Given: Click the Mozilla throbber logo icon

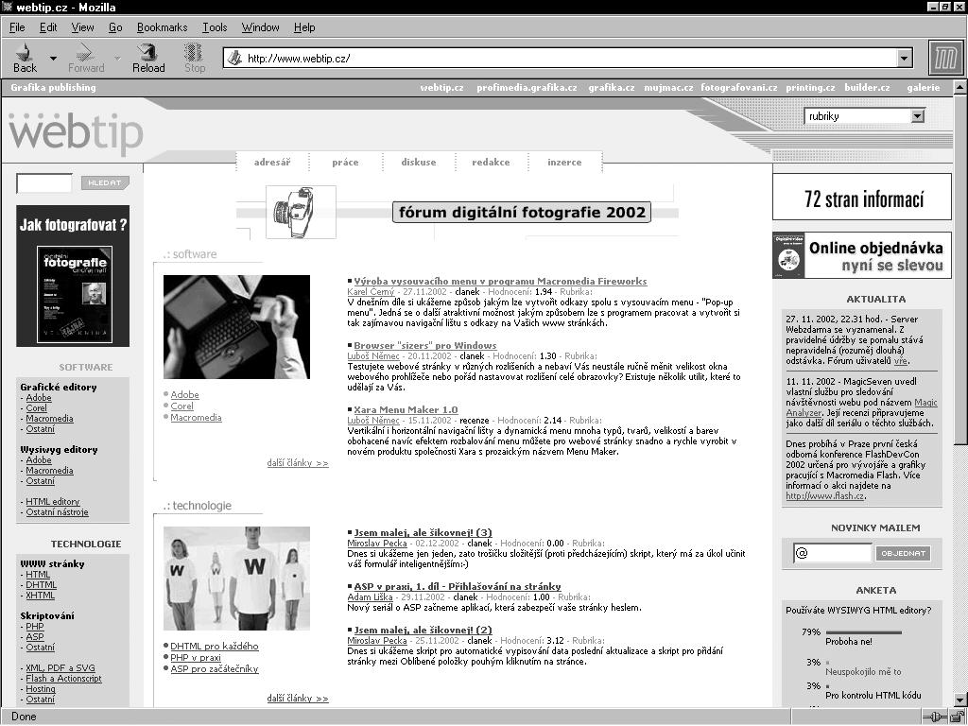Looking at the screenshot, I should click(x=945, y=58).
